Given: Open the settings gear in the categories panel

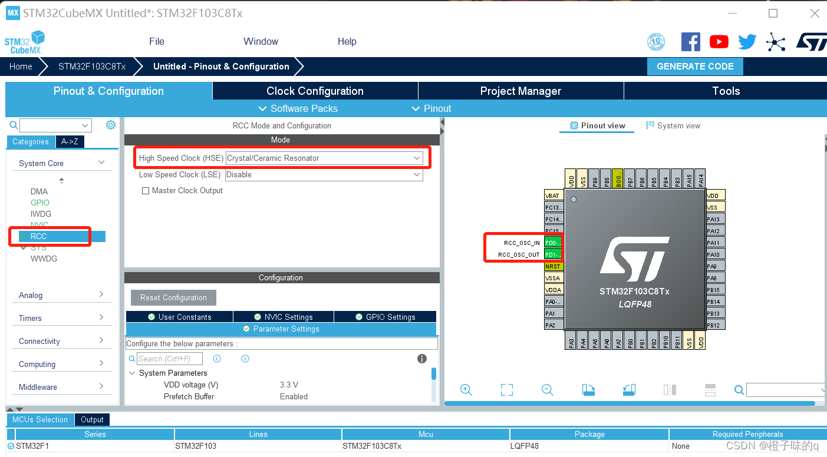Looking at the screenshot, I should 111,125.
